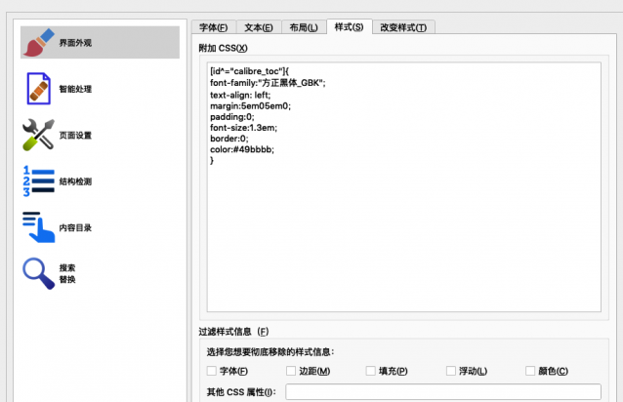Image resolution: width=623 pixels, height=402 pixels.
Task: Toggle the 浮动(L) checkbox
Action: pyautogui.click(x=451, y=371)
